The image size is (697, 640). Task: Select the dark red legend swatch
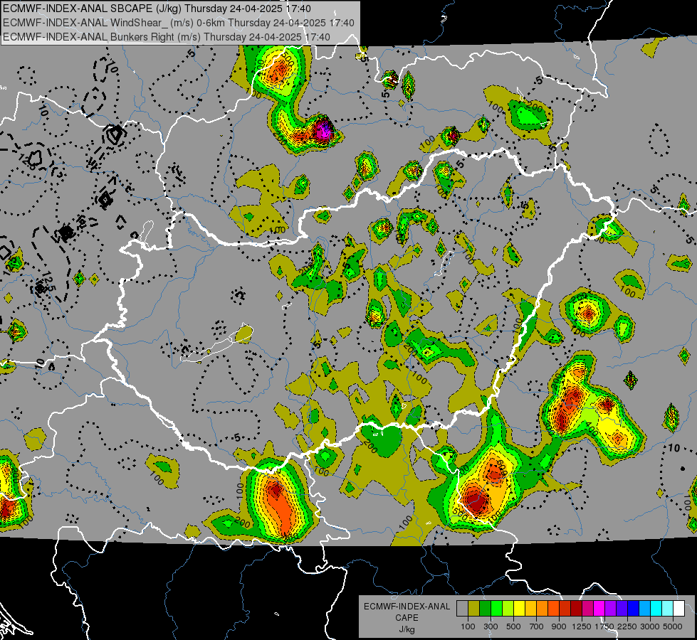(x=576, y=609)
